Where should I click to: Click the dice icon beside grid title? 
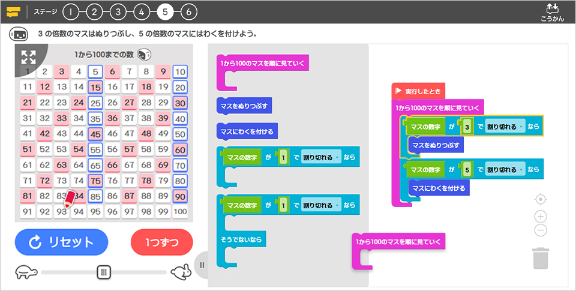pyautogui.click(x=144, y=55)
